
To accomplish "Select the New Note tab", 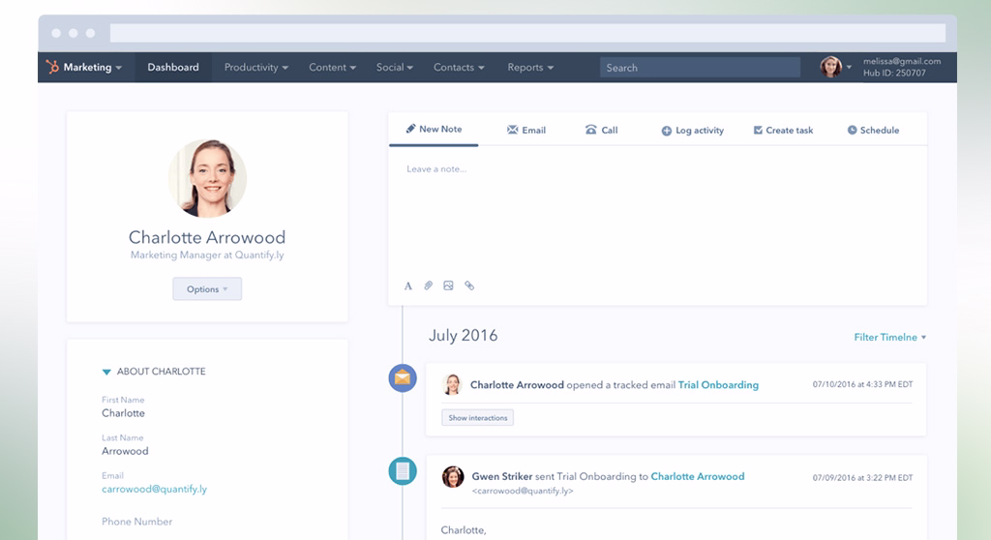I will click(x=434, y=129).
